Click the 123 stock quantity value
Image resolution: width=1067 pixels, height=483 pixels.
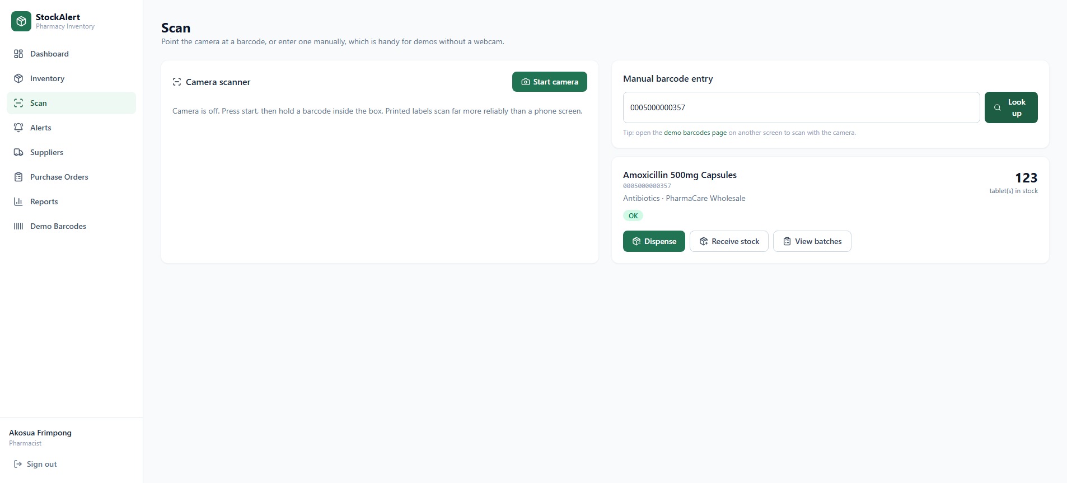coord(1026,178)
